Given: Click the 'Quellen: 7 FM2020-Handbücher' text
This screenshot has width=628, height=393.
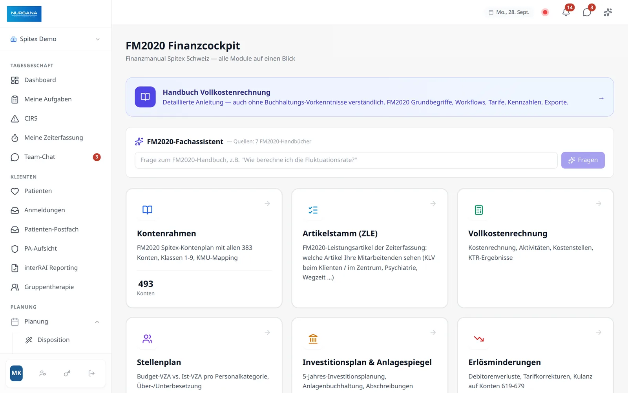Looking at the screenshot, I should (x=272, y=141).
